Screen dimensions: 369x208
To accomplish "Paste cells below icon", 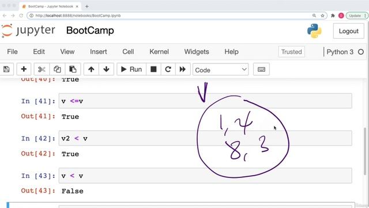I will point(73,69).
